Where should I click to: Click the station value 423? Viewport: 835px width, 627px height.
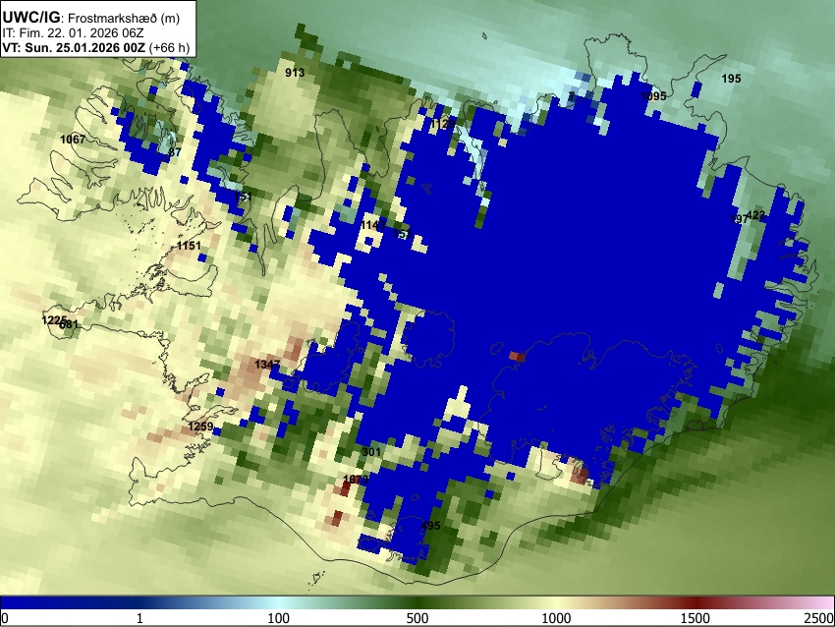755,215
